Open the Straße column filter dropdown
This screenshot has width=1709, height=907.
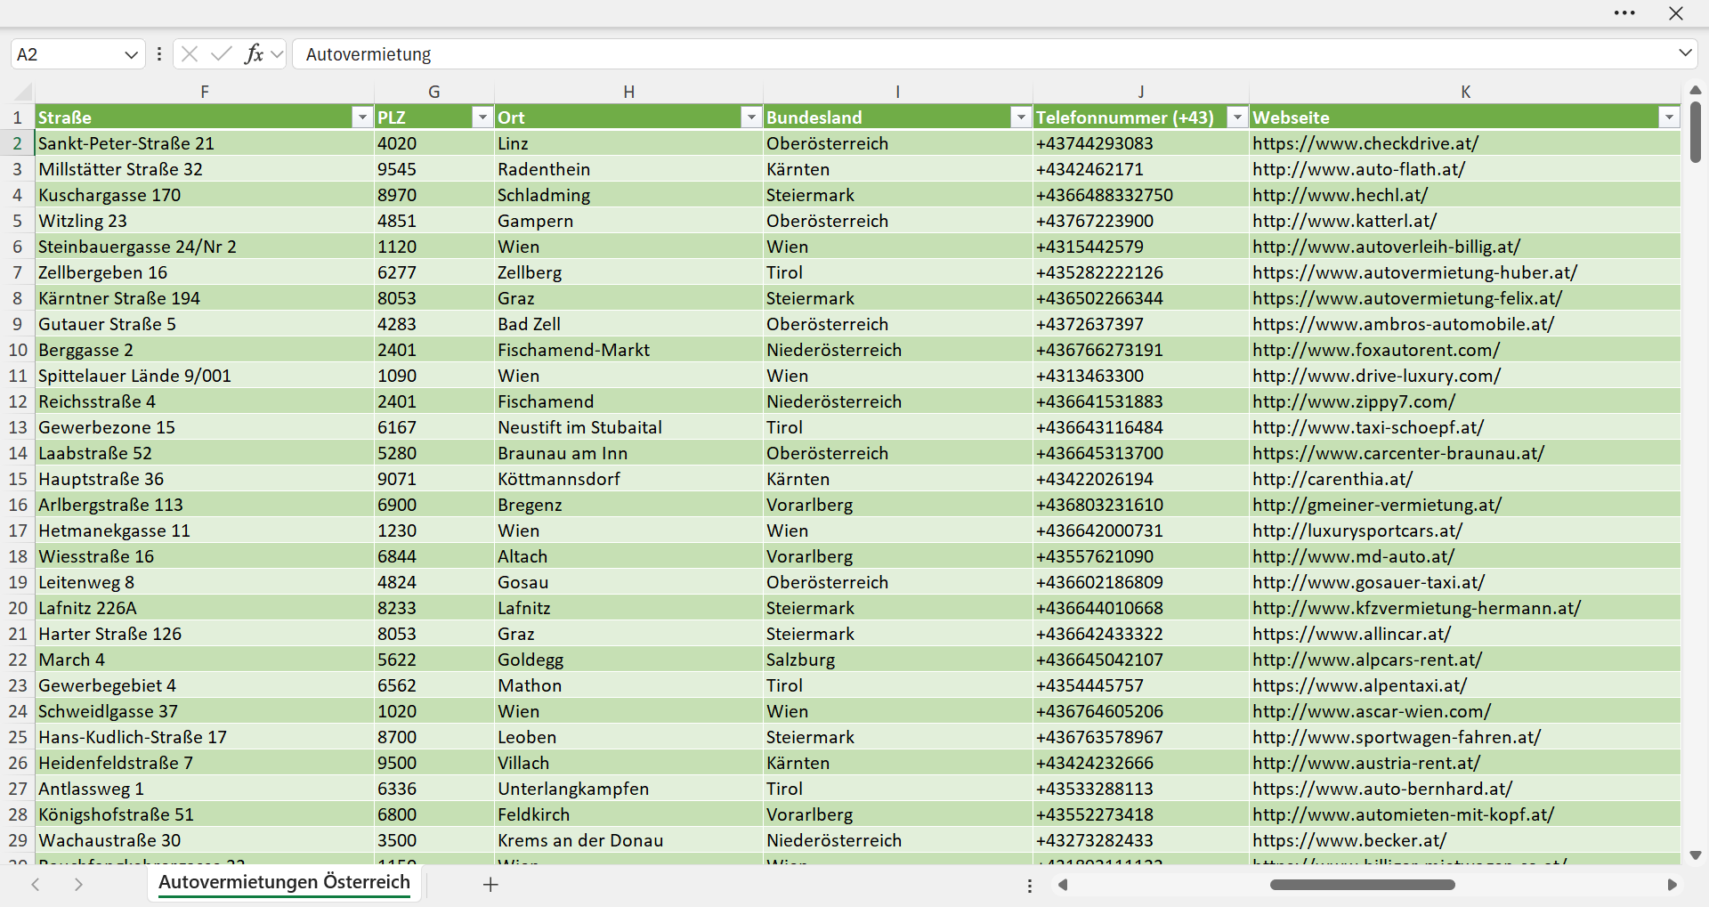click(x=361, y=117)
